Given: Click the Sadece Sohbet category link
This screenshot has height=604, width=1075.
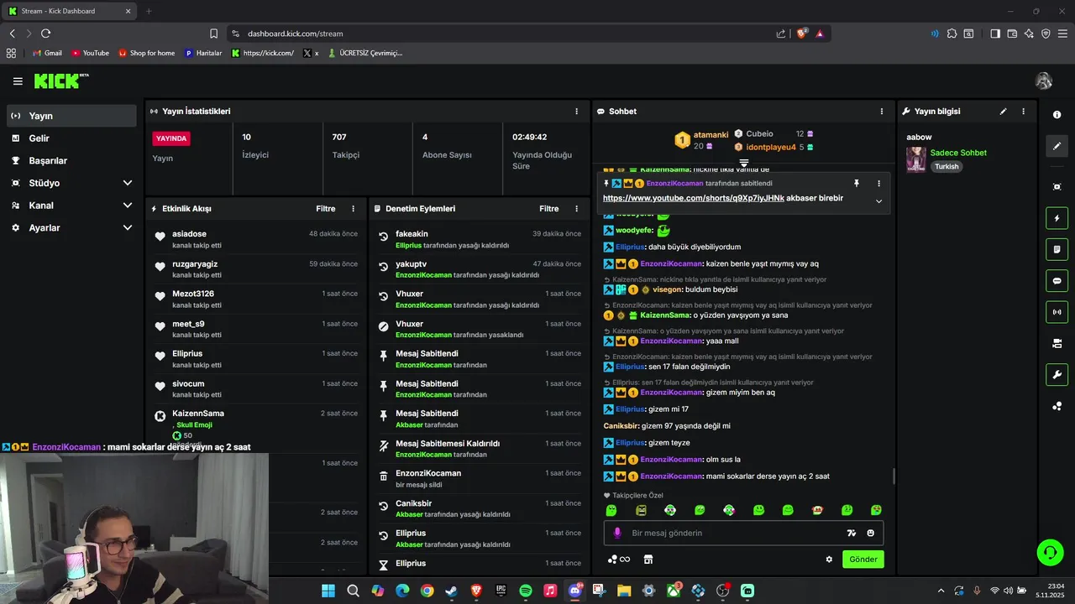Looking at the screenshot, I should [958, 154].
